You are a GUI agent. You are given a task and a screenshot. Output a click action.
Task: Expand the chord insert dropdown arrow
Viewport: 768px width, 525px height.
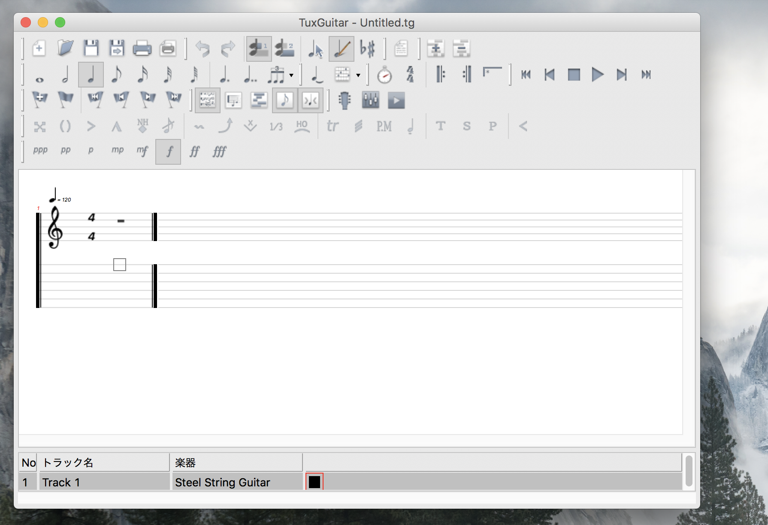(358, 75)
